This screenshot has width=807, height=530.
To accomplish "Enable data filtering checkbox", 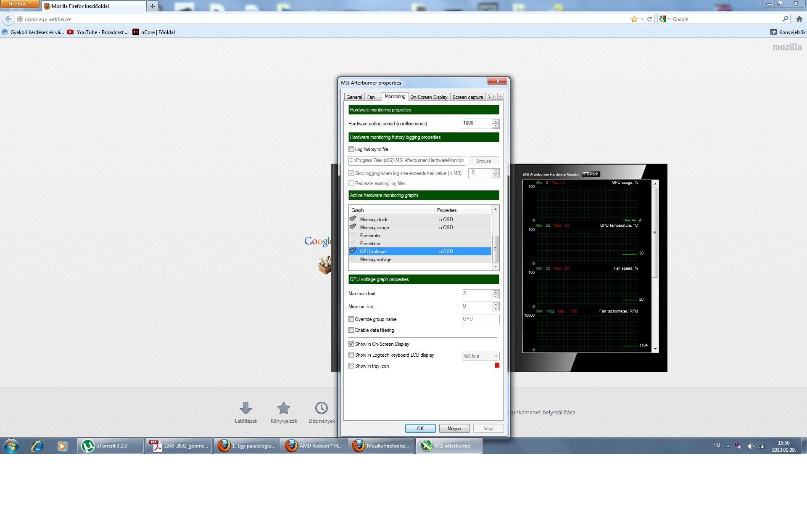I will pyautogui.click(x=351, y=330).
